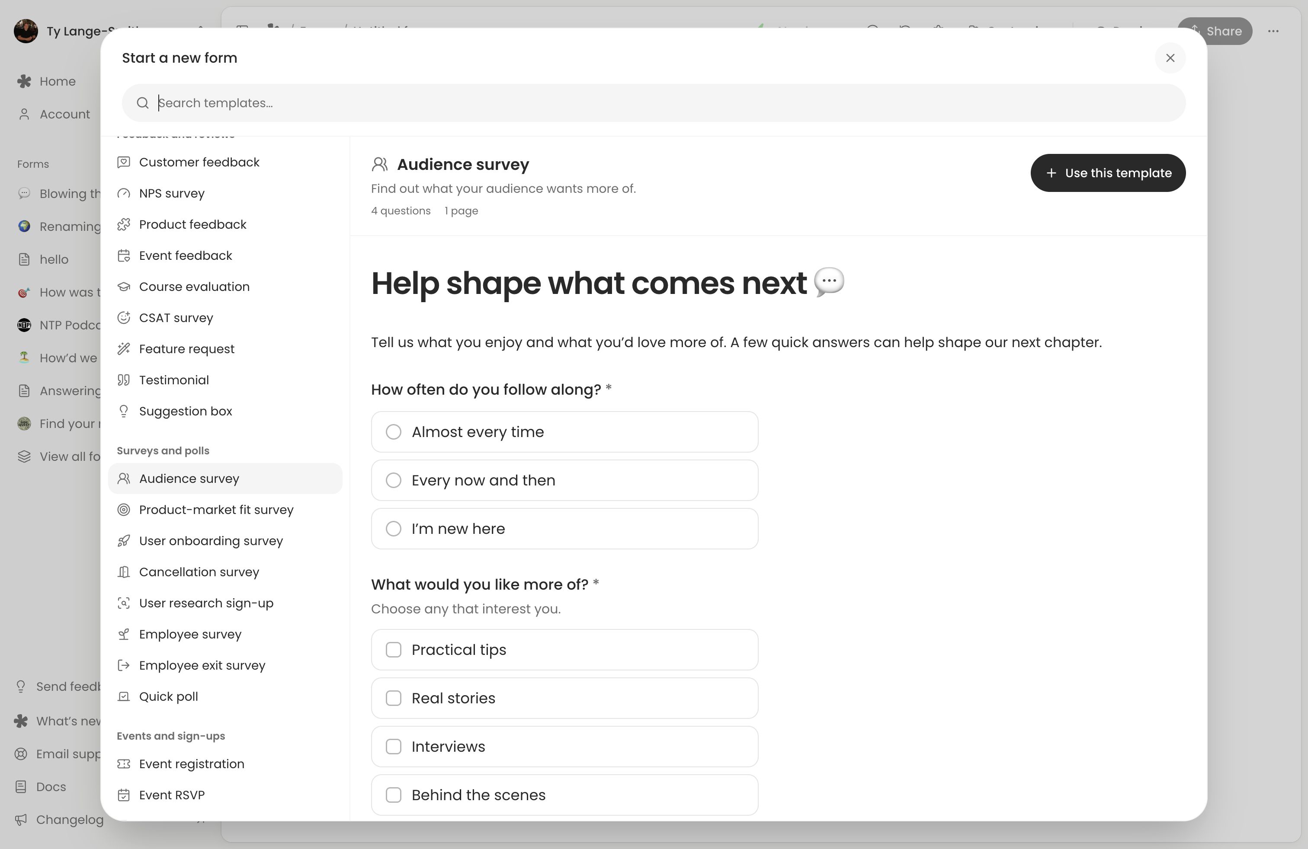The height and width of the screenshot is (849, 1308).
Task: Click the 4 questions label
Action: 401,211
